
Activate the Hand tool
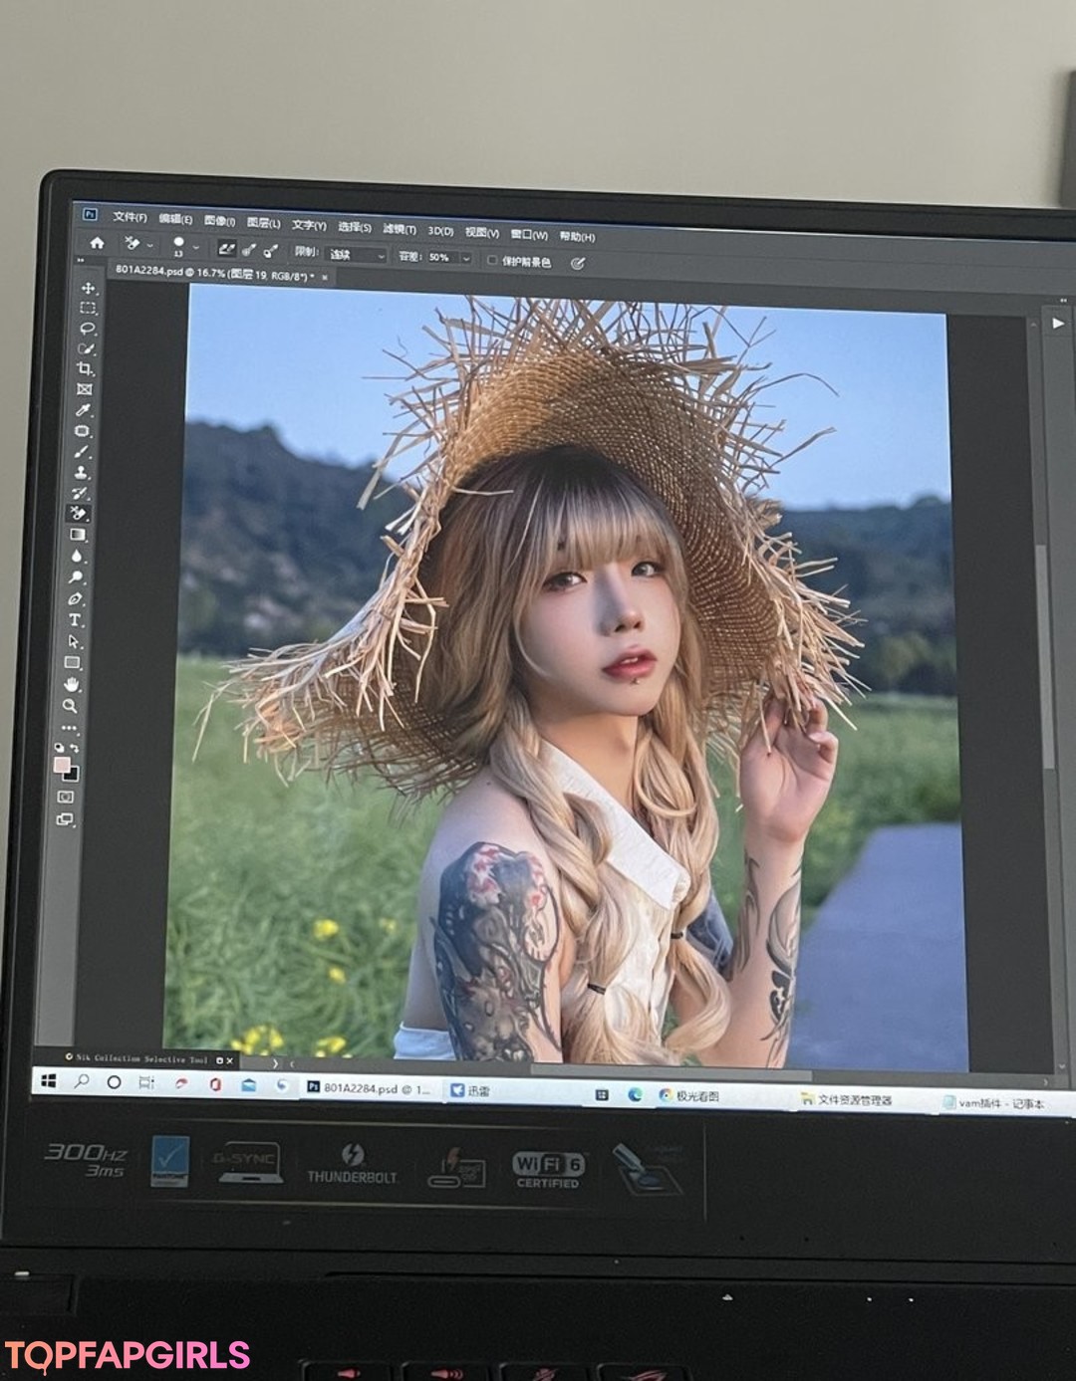point(72,684)
